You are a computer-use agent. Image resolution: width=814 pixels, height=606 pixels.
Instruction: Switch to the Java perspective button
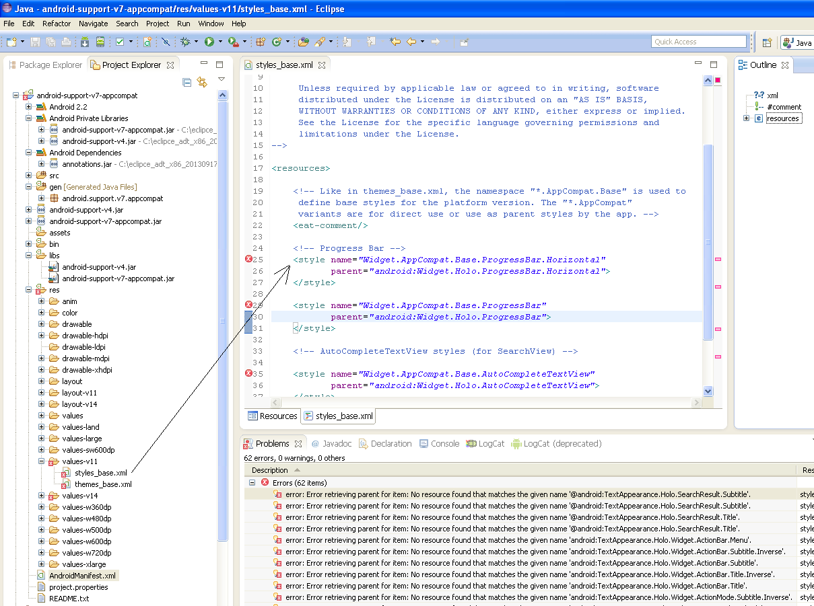[x=798, y=42]
